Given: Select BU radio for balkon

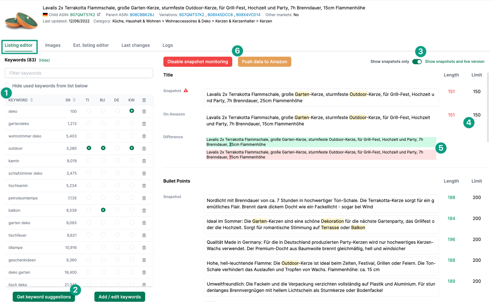Looking at the screenshot, I should (103, 210).
